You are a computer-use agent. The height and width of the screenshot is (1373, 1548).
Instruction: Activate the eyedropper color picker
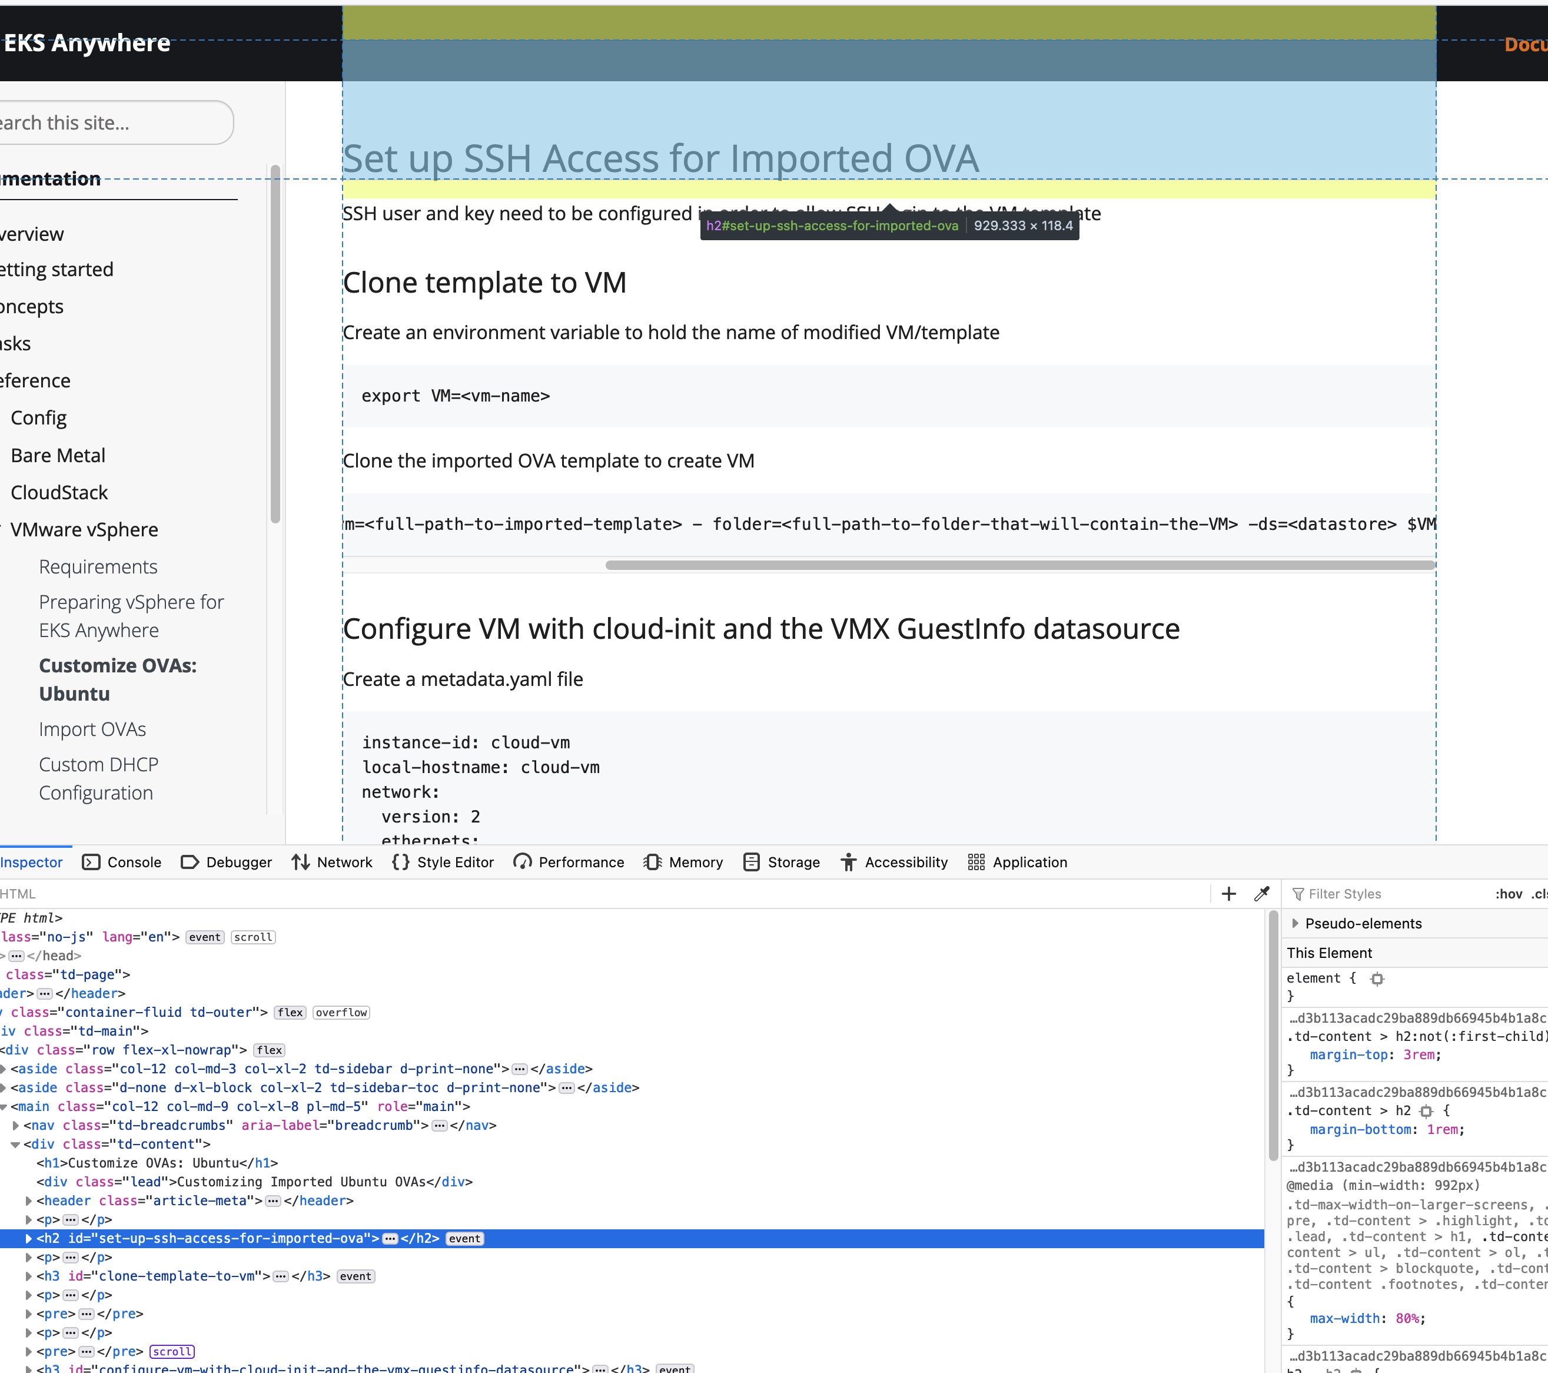coord(1261,894)
